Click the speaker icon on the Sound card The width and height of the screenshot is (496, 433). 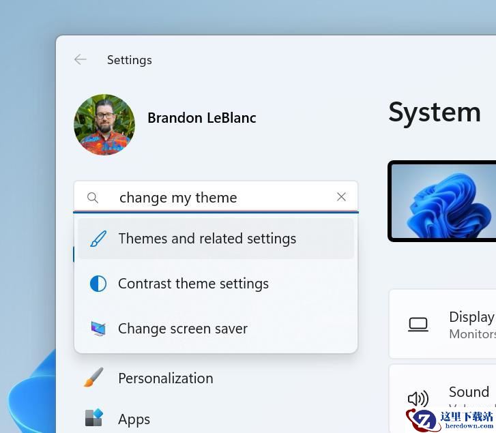(418, 398)
